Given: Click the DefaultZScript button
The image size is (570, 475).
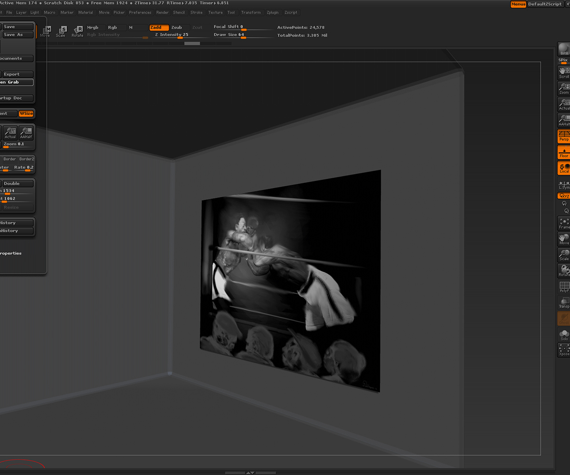Looking at the screenshot, I should click(x=545, y=4).
